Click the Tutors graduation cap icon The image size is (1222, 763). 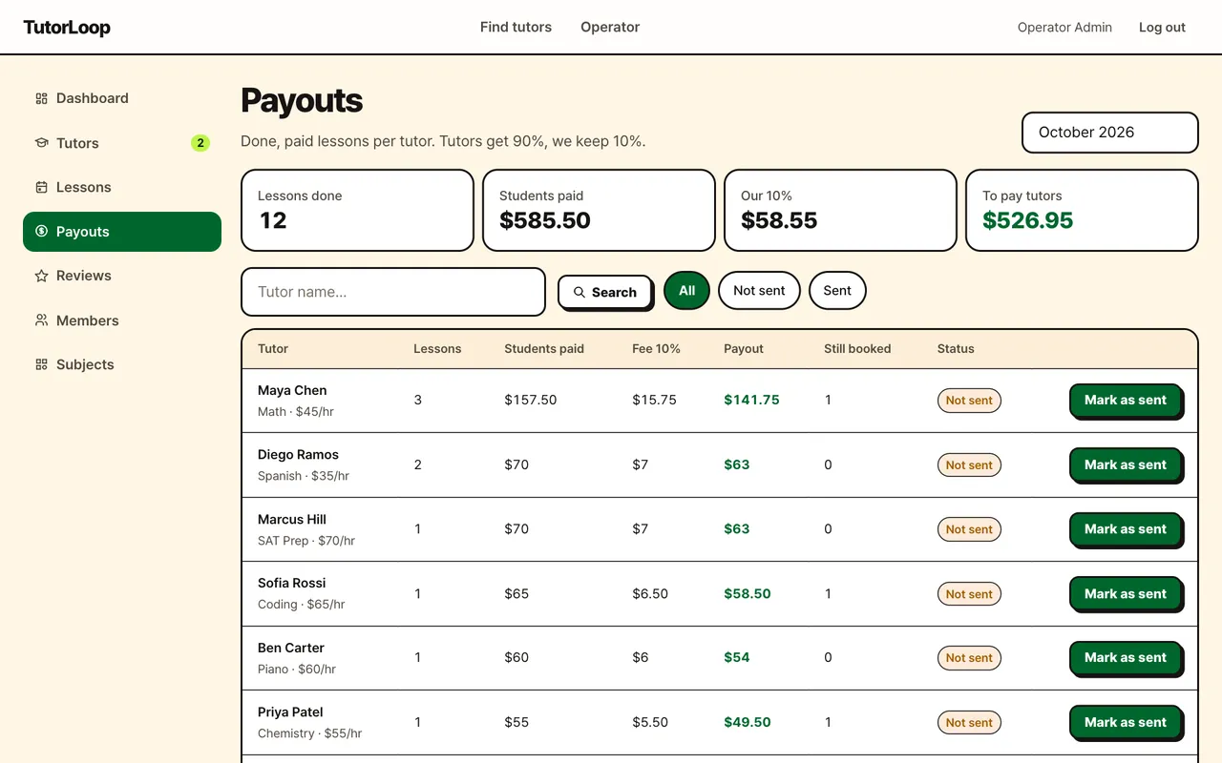pyautogui.click(x=41, y=143)
